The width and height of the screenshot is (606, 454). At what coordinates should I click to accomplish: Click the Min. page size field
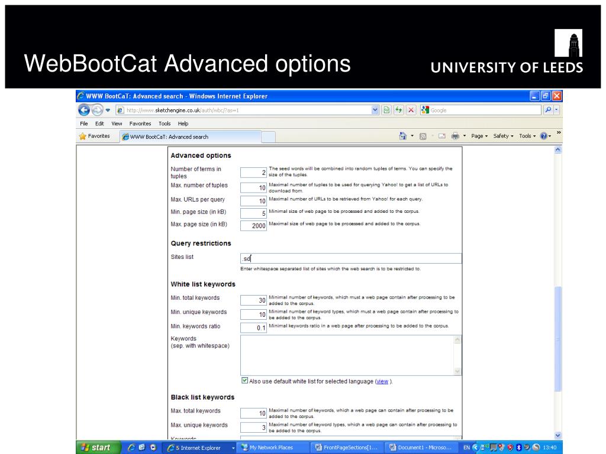click(x=253, y=213)
